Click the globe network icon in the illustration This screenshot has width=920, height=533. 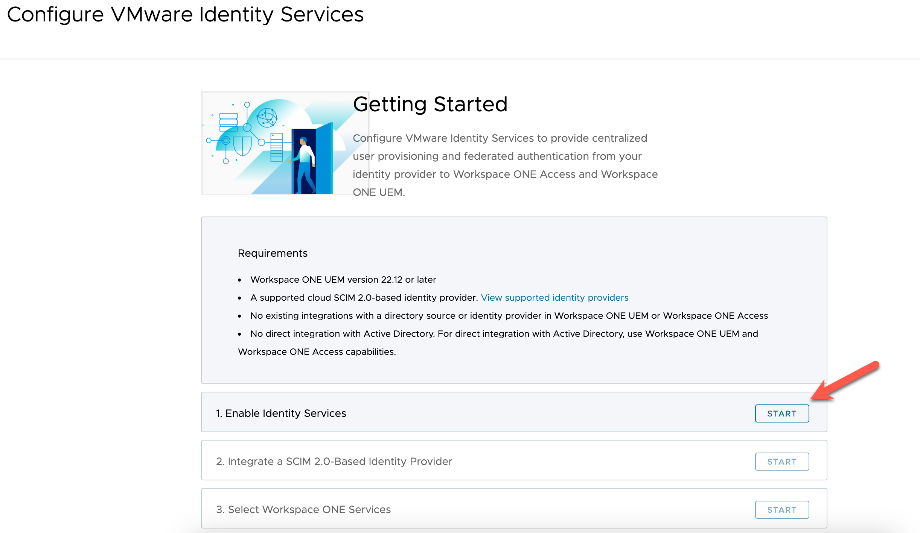click(267, 117)
